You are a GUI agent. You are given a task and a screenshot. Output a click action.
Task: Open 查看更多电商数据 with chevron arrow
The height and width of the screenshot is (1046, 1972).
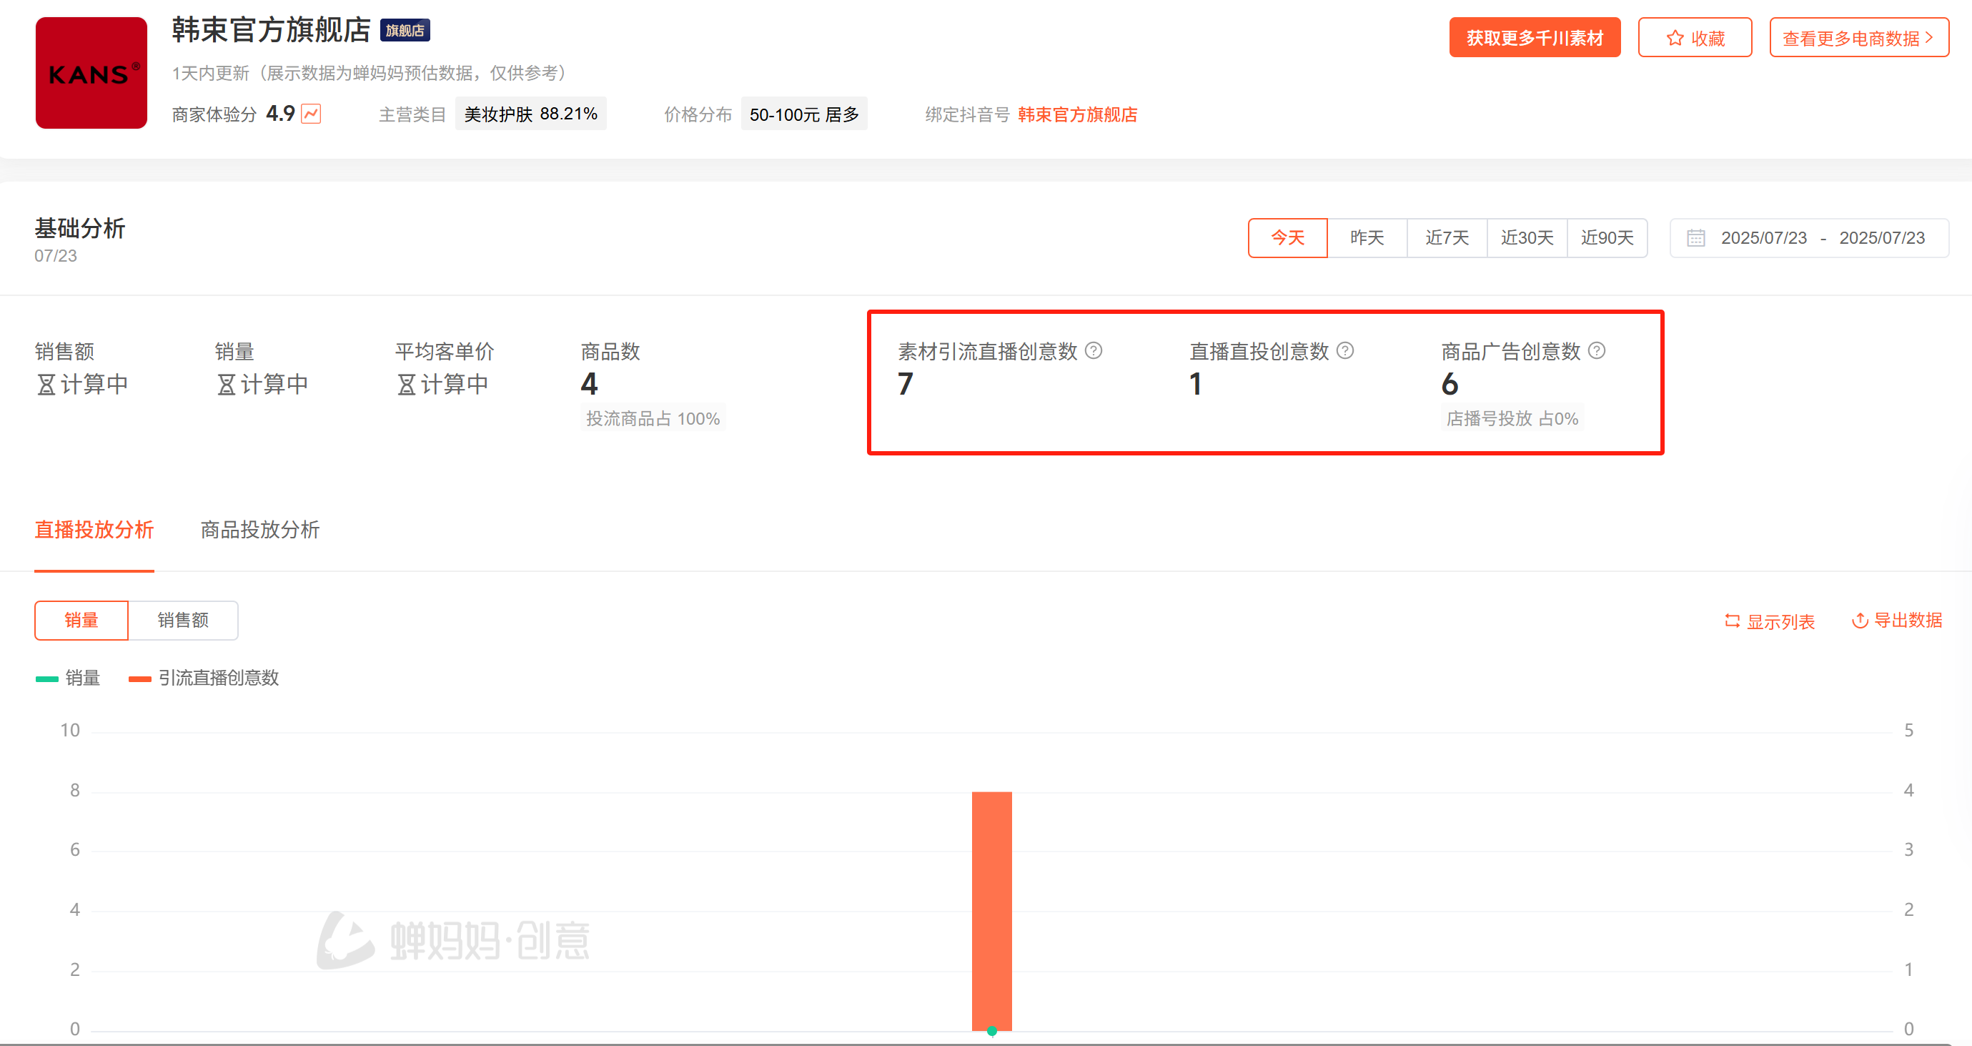coord(1858,39)
